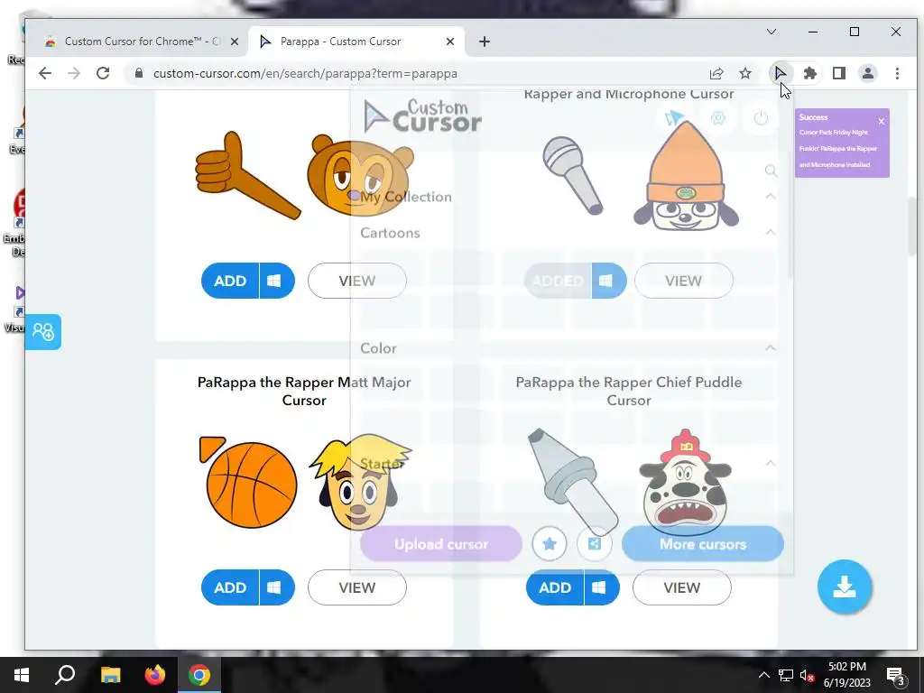Close the Parappa - Custom Cursor tab
This screenshot has height=693, width=924.
coord(450,42)
